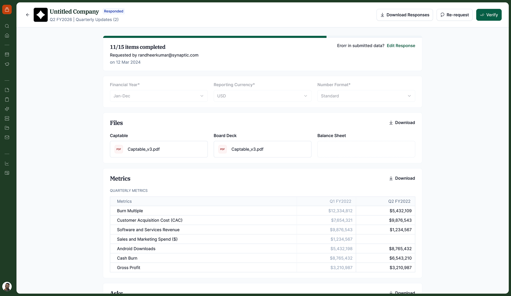
Task: Open the sparkle AI icon in sidebar
Action: coord(7,109)
